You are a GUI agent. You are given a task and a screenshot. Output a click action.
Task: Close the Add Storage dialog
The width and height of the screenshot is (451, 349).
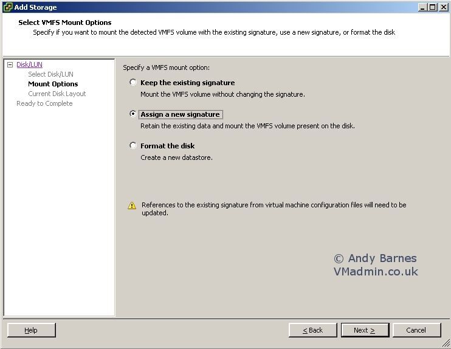pos(442,7)
